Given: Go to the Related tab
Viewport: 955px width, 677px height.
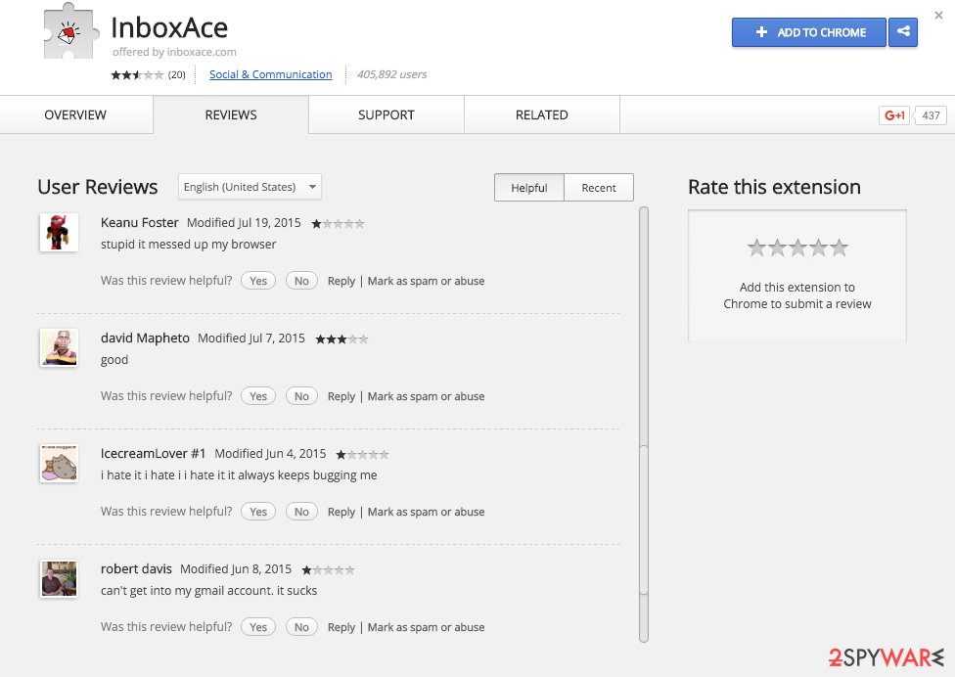Looking at the screenshot, I should coord(541,115).
